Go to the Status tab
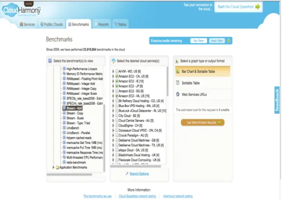This screenshot has width=284, height=200. tap(120, 24)
